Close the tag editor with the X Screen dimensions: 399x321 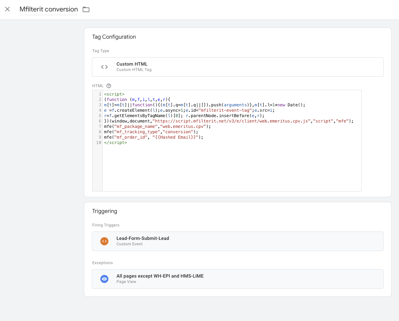point(7,9)
